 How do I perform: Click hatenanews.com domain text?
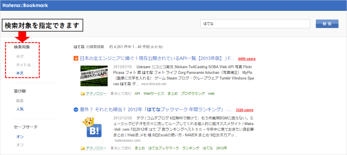(127, 140)
